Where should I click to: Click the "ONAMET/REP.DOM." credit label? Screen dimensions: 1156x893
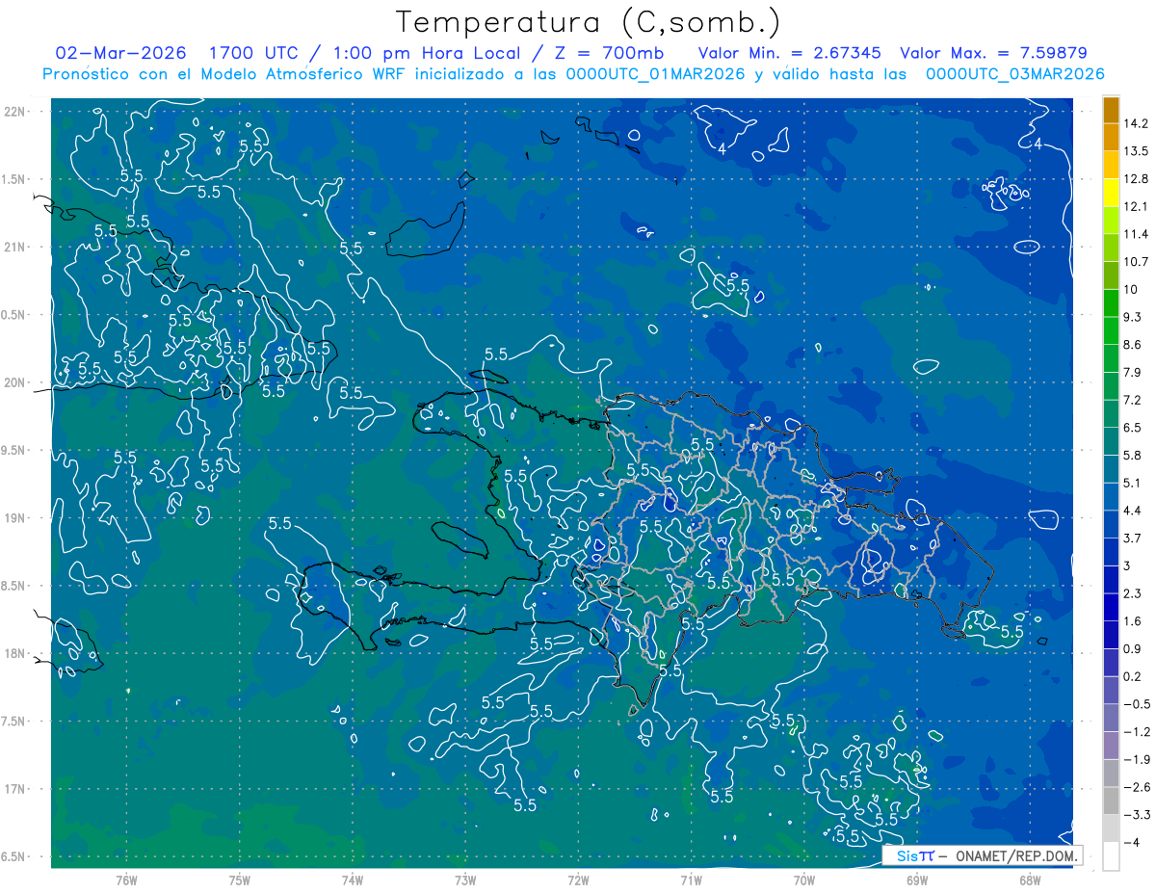pyautogui.click(x=1018, y=855)
